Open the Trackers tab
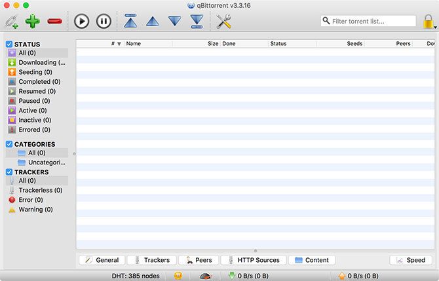 tap(152, 260)
